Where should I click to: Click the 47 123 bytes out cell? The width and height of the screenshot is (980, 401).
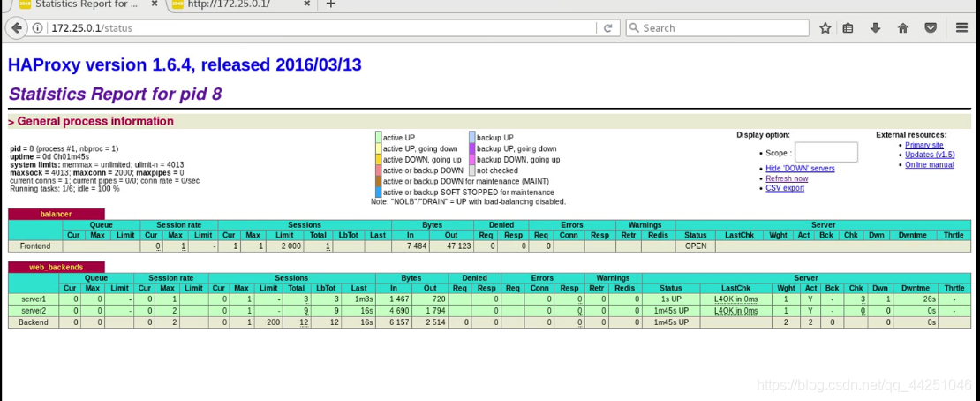click(449, 246)
